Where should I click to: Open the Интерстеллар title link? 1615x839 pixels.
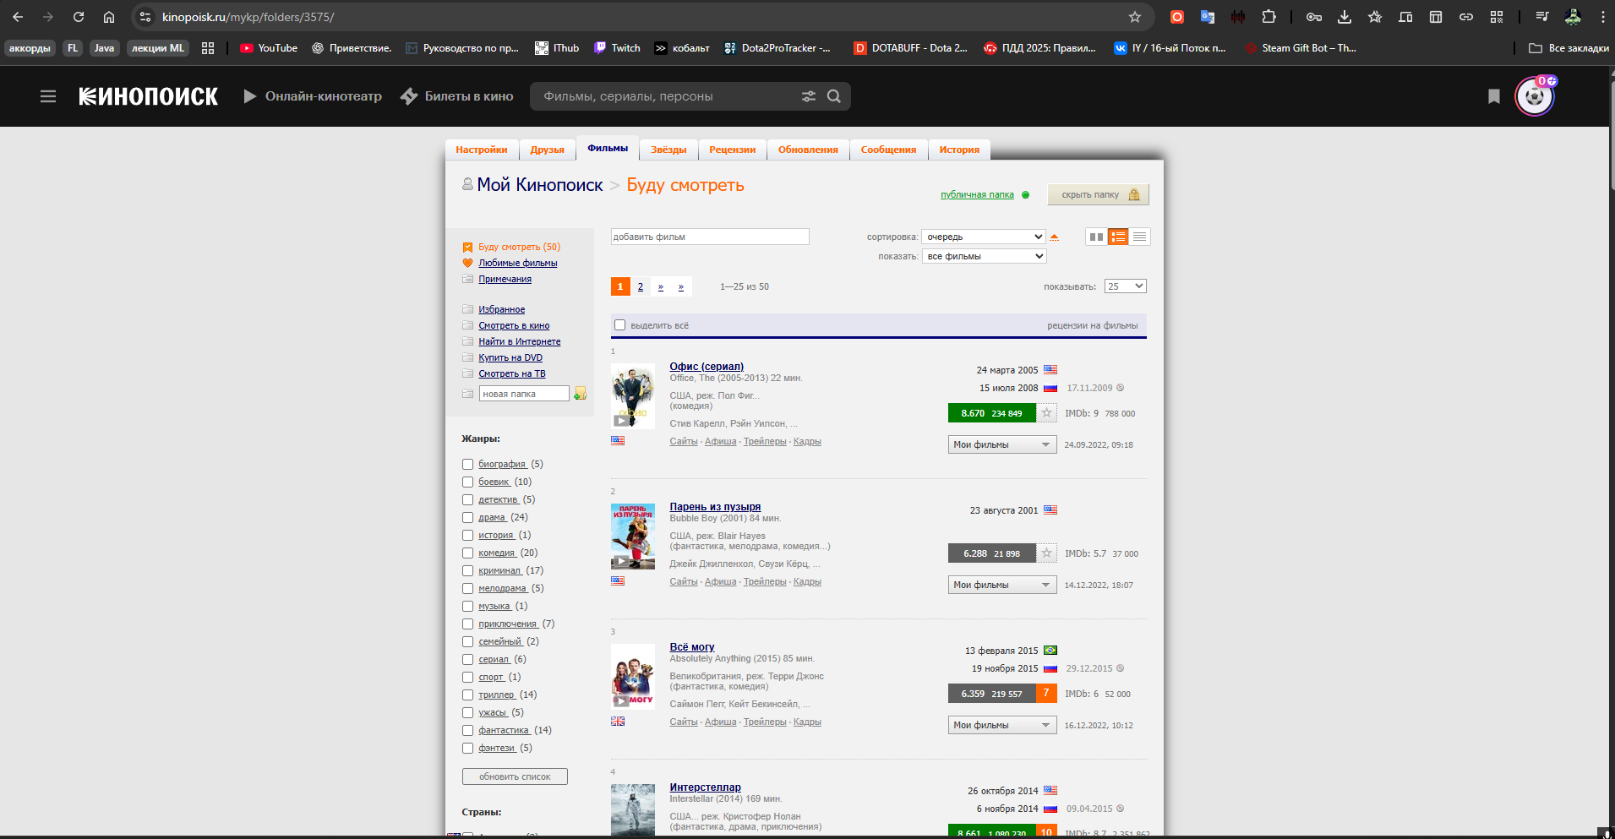pos(705,787)
